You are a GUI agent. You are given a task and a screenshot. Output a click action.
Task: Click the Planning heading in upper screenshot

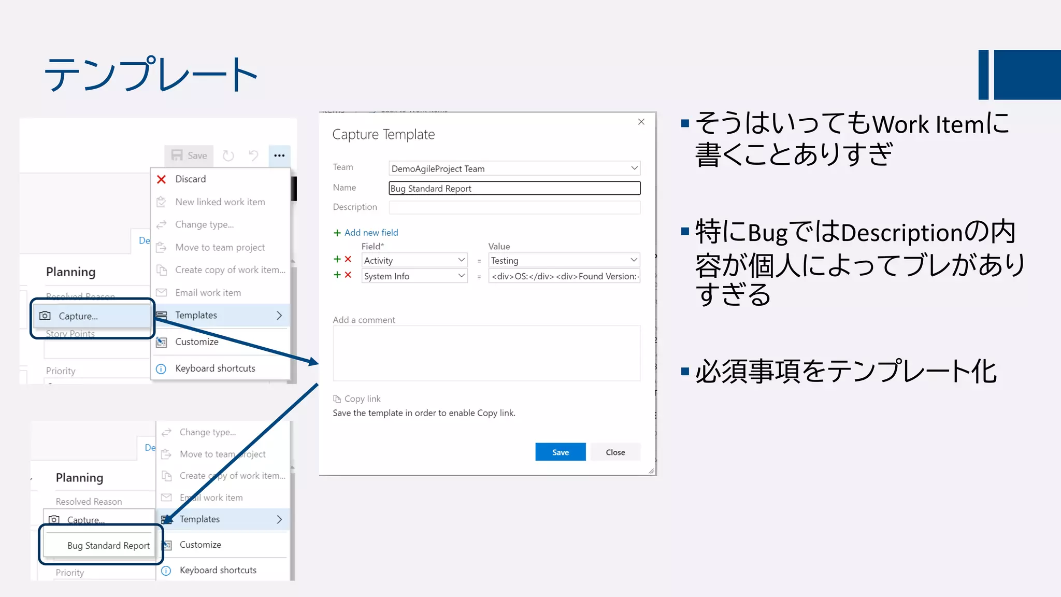(x=71, y=272)
